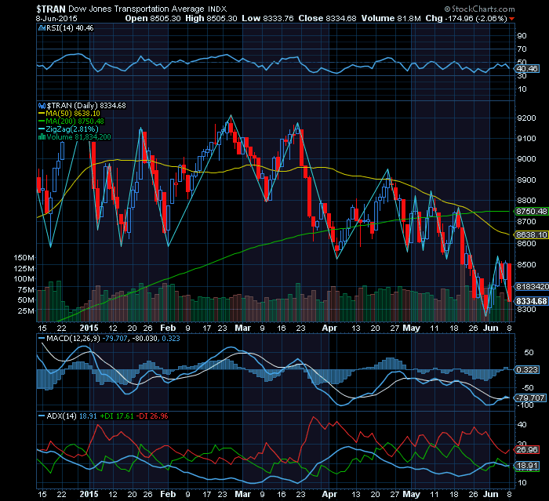Click the 9000 price axis label
Image resolution: width=549 pixels, height=501 pixels.
tap(526, 159)
